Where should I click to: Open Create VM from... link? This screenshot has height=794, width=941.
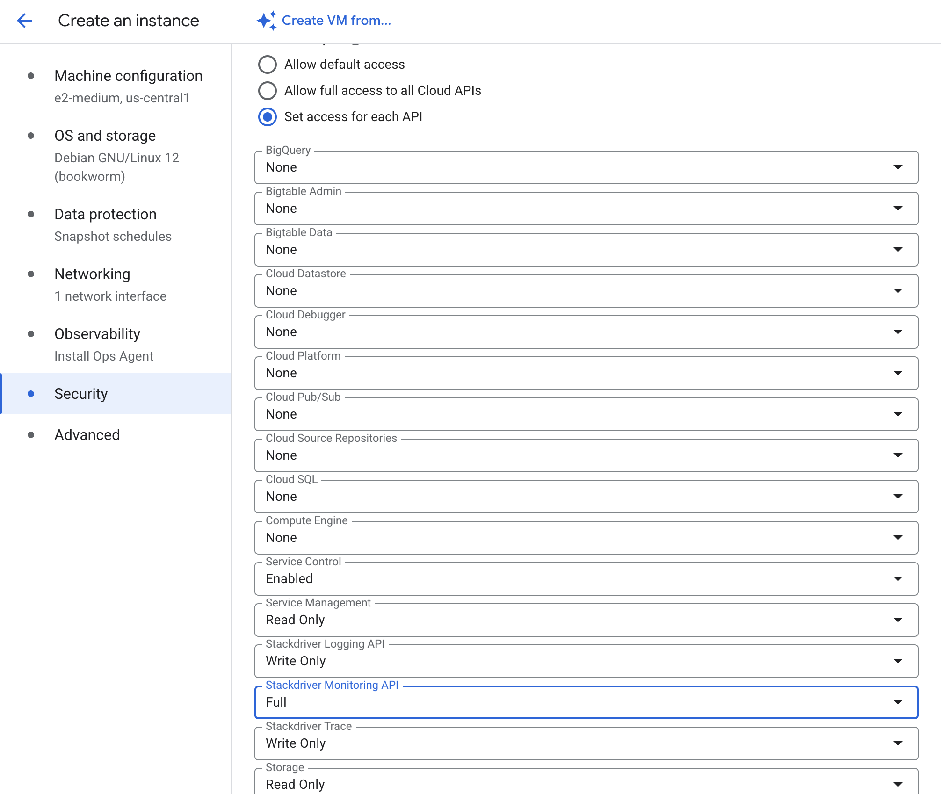[336, 21]
